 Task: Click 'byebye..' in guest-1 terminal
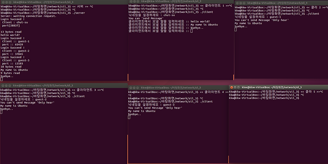(241, 26)
